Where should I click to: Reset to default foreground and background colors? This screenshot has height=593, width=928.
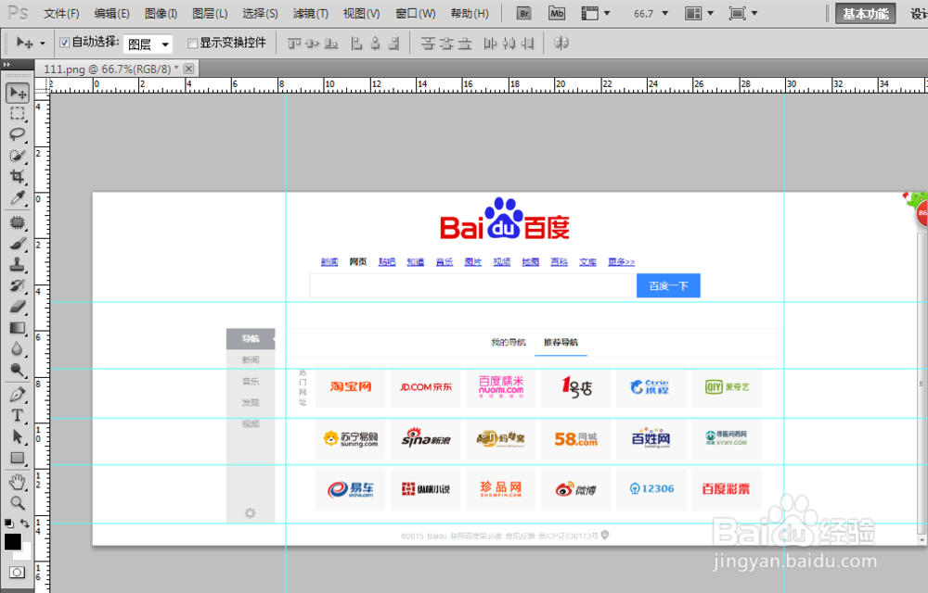[9, 524]
